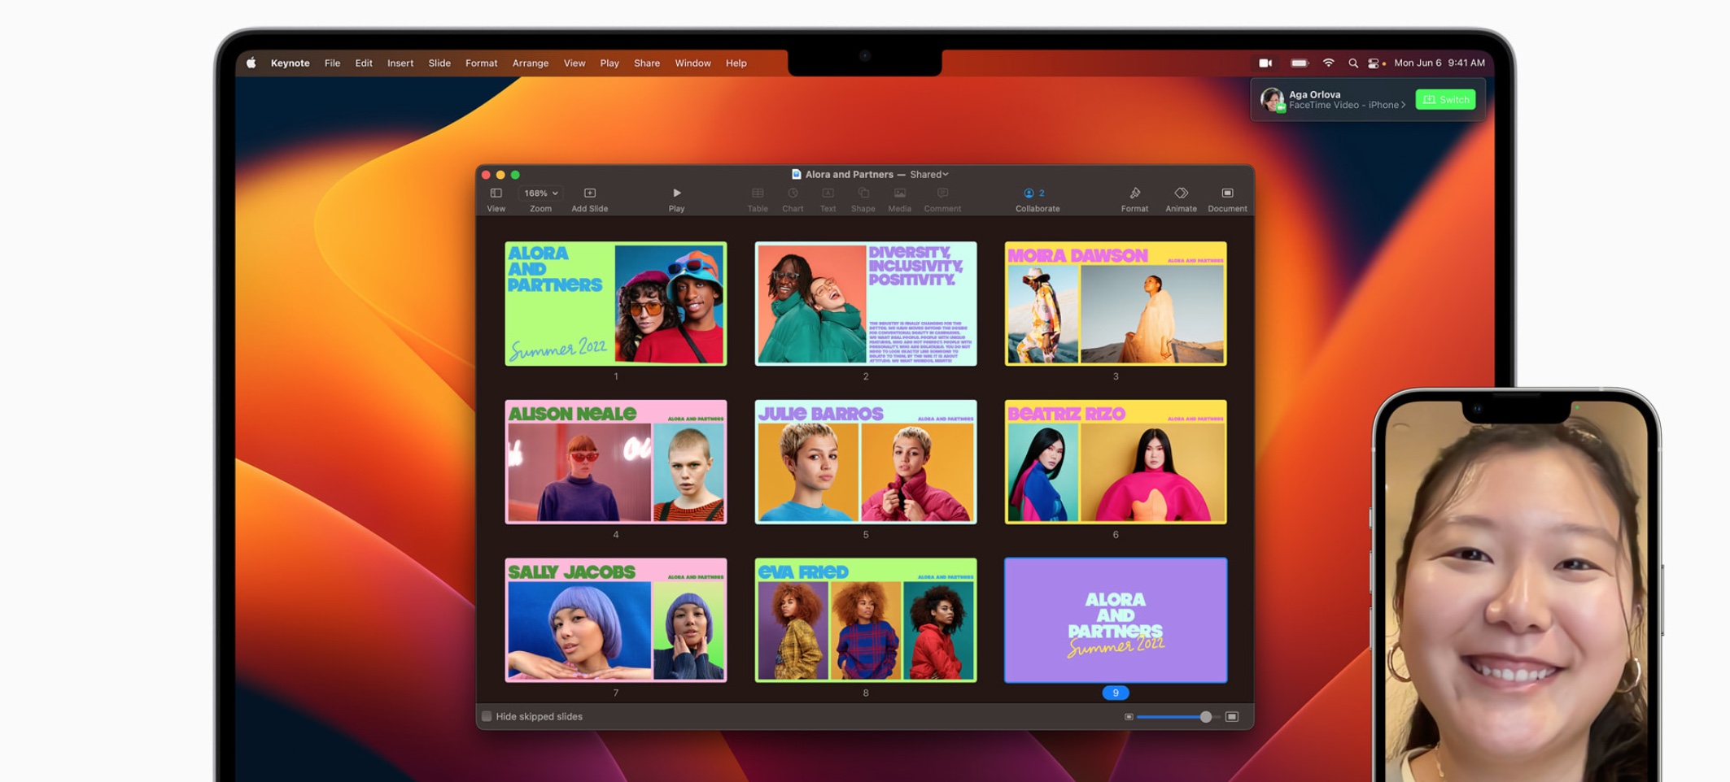Open Control Center icon
This screenshot has width=1730, height=782.
[x=1374, y=63]
